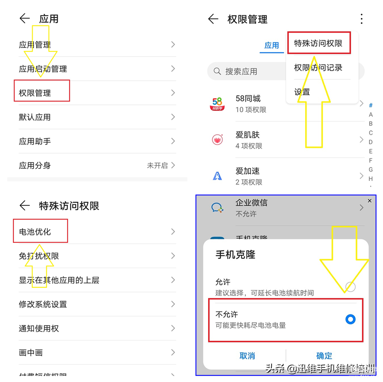Screen dimensions: 383x382
Task: Tap the 爱加速 app icon
Action: tap(217, 176)
